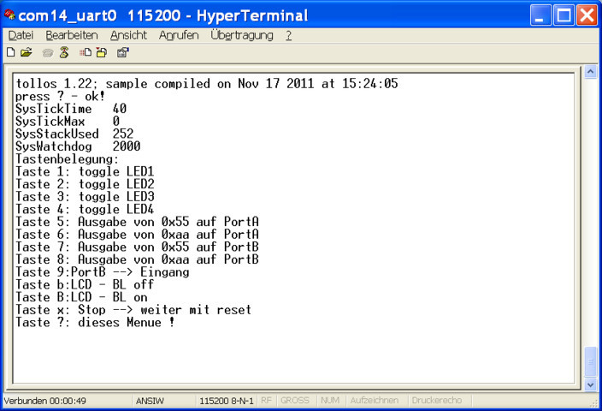Click the Call phone toolbar icon

point(48,53)
